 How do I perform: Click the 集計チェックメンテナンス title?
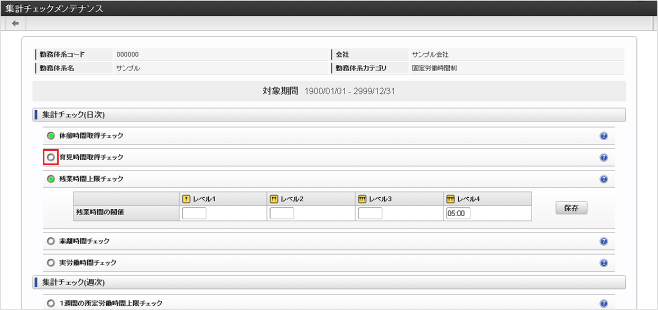coord(54,9)
